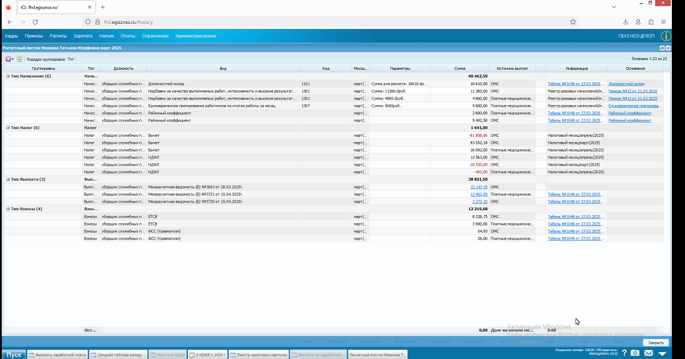Take a screenshot with the camera icon

tap(635, 353)
